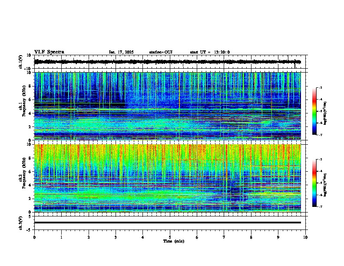The width and height of the screenshot is (344, 266).
Task: Click time axis tick label "9"
Action: pos(278,237)
